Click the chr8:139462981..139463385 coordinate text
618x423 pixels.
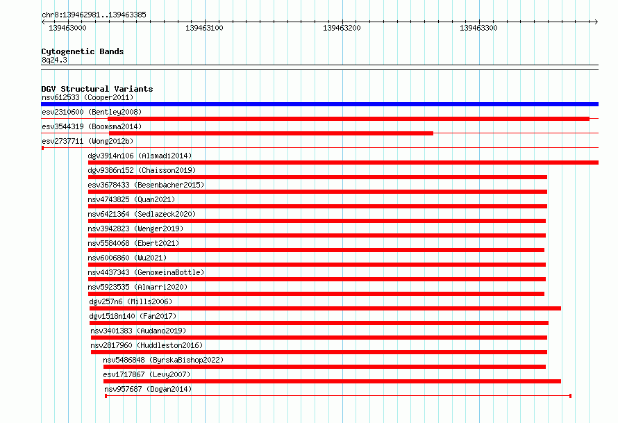pyautogui.click(x=94, y=15)
